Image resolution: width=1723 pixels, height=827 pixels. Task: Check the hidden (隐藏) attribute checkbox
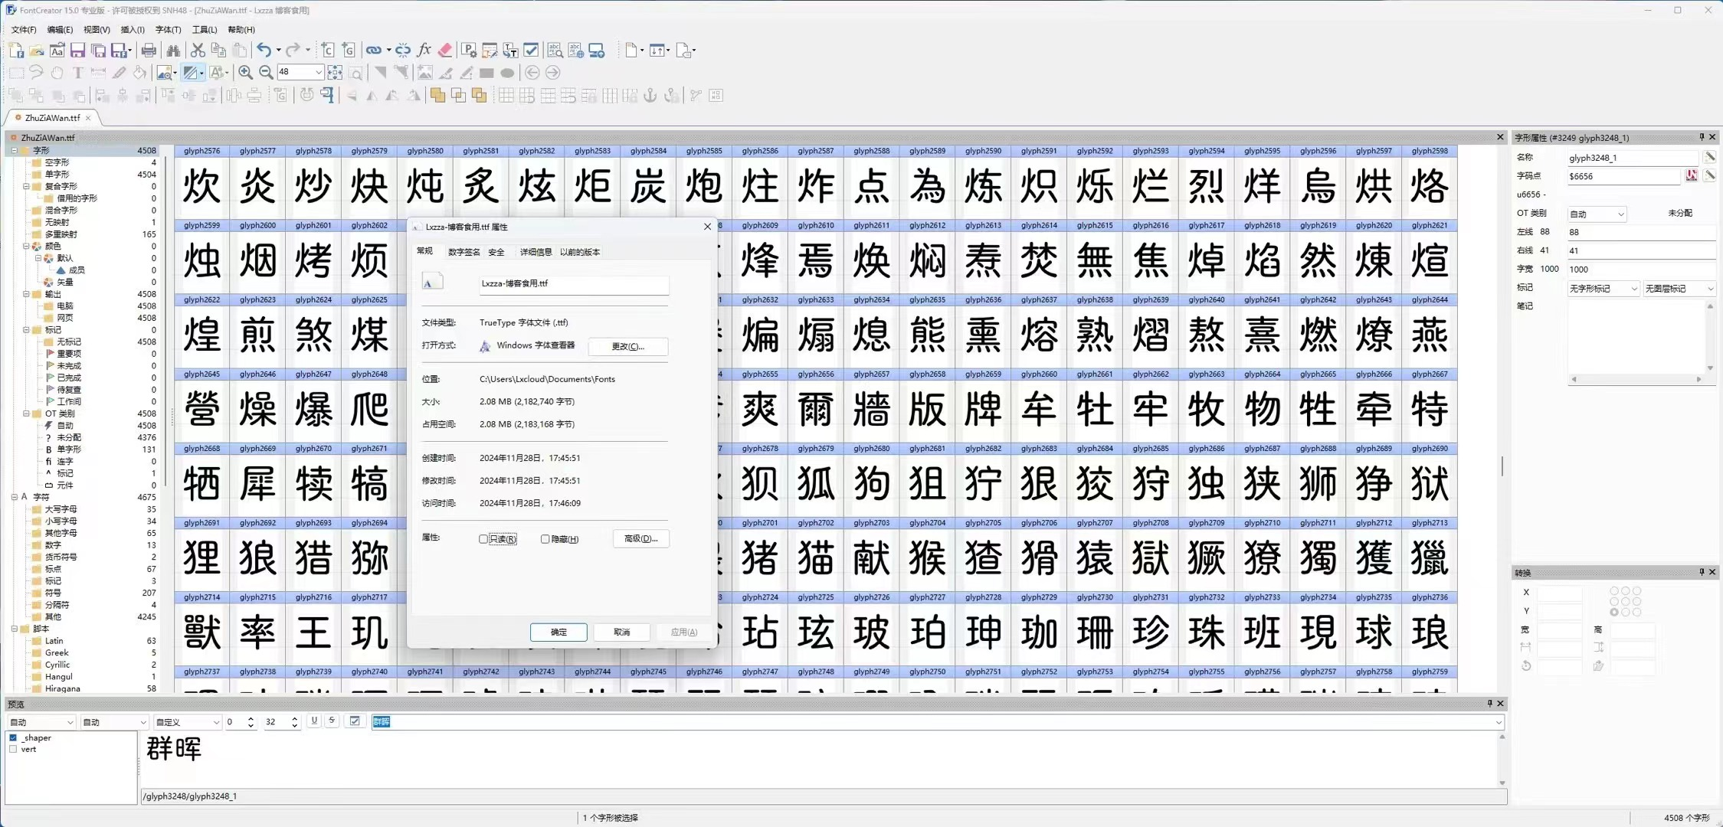point(545,539)
